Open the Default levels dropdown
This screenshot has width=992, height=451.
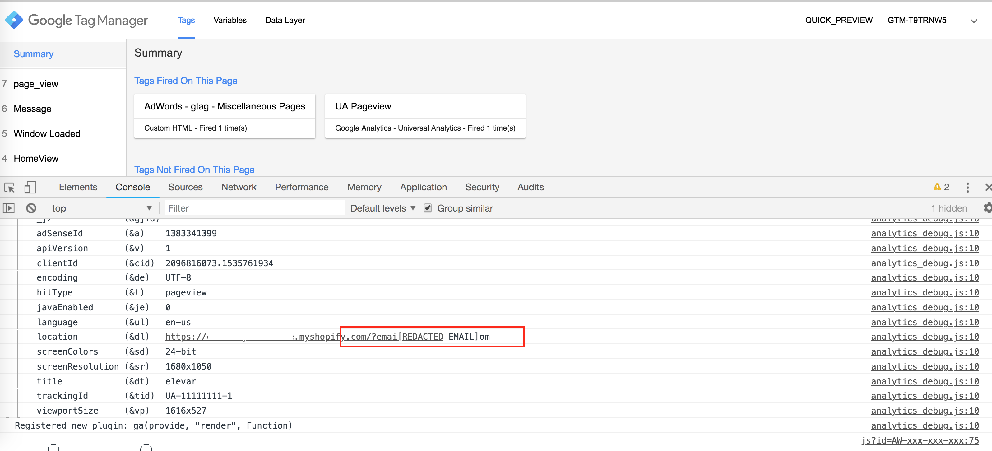pyautogui.click(x=383, y=208)
